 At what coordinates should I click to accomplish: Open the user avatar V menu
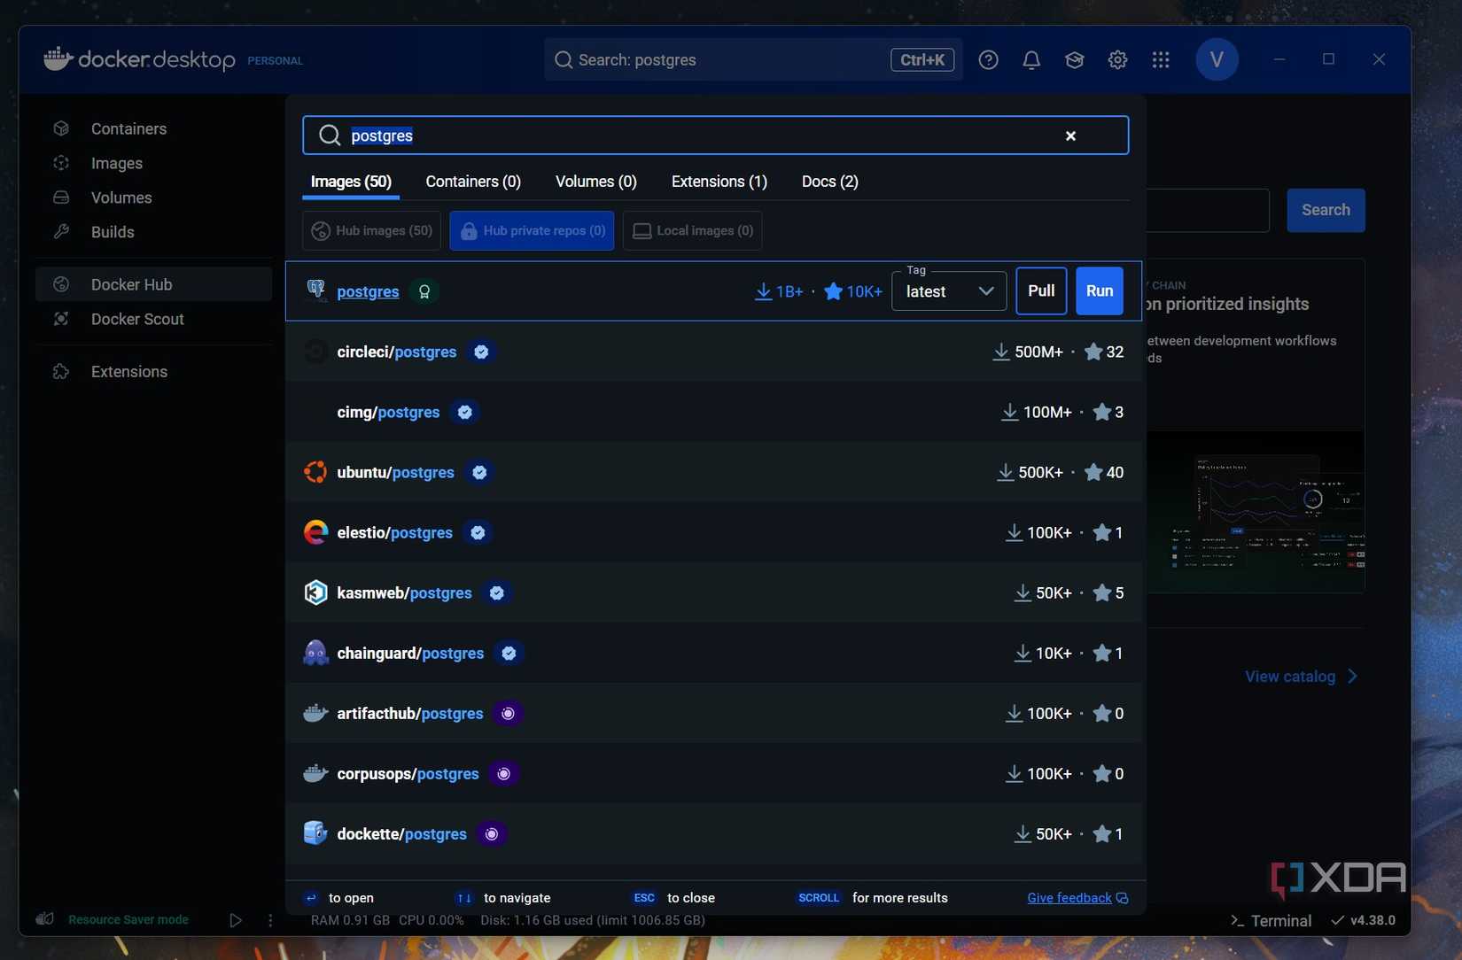tap(1217, 59)
